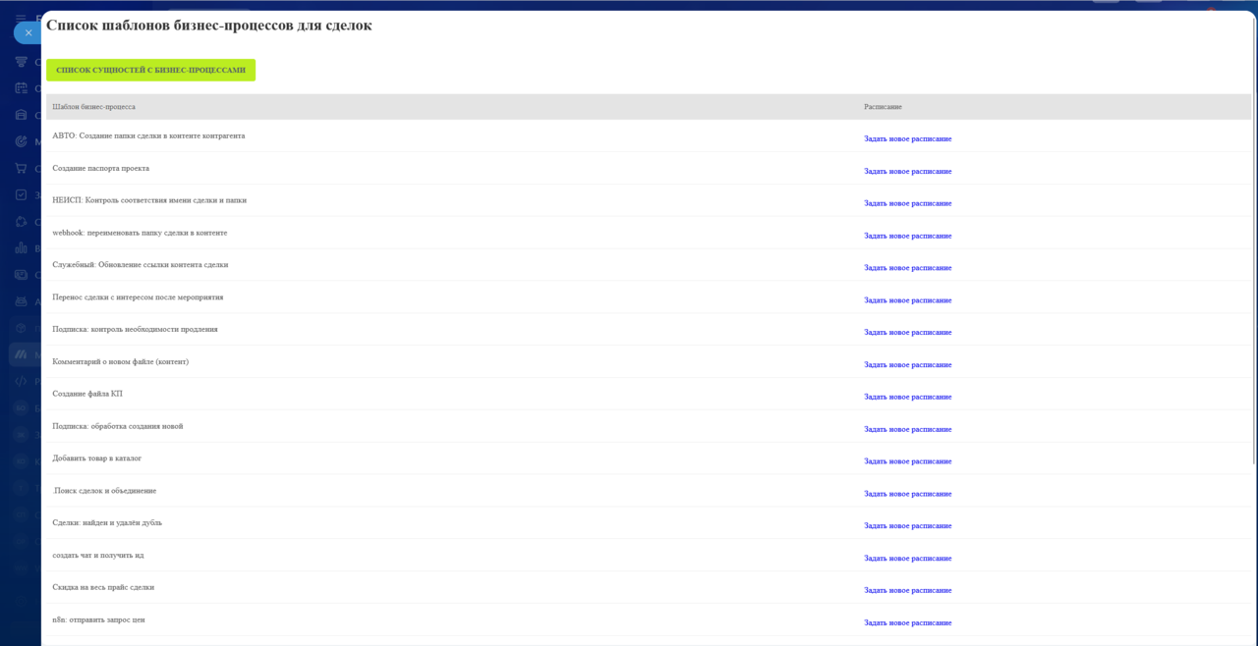1258x646 pixels.
Task: Select template "Скидка на весь прайс сделки"
Action: click(103, 587)
